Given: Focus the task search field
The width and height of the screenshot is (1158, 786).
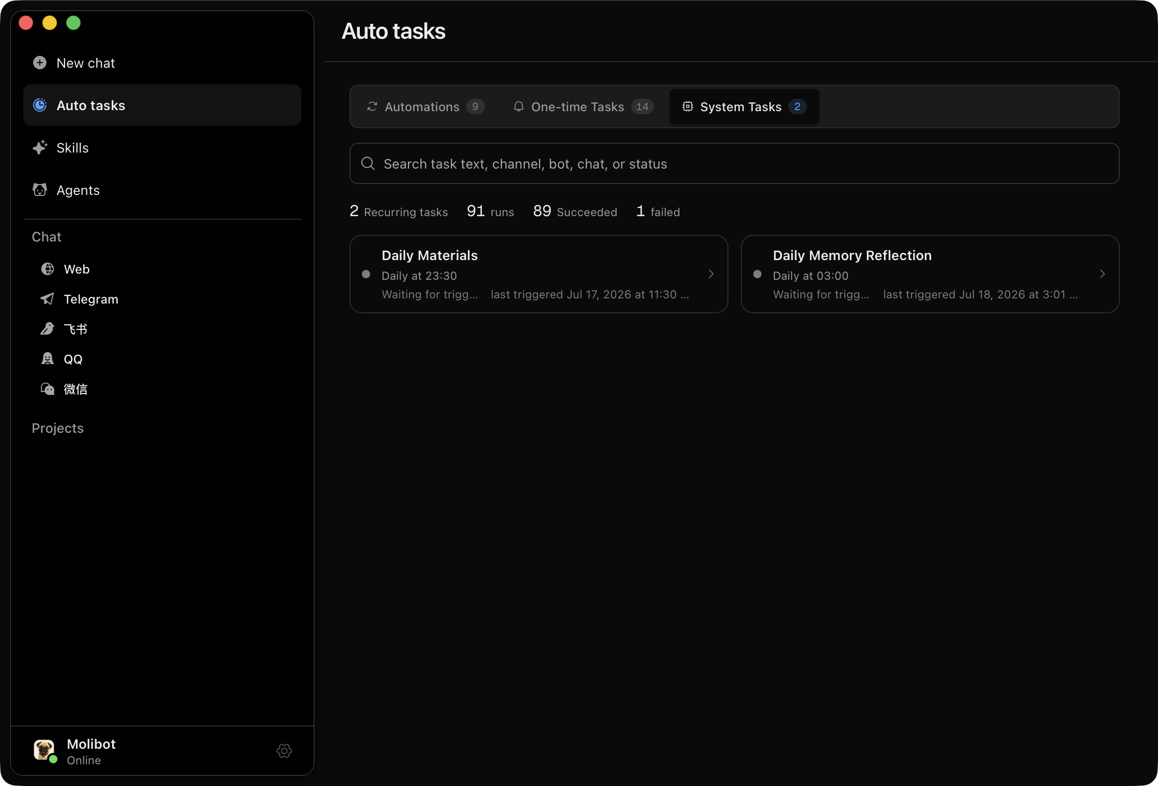Looking at the screenshot, I should click(x=734, y=163).
